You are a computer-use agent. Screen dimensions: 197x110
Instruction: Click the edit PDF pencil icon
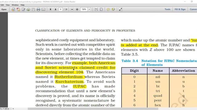click(23, 9)
